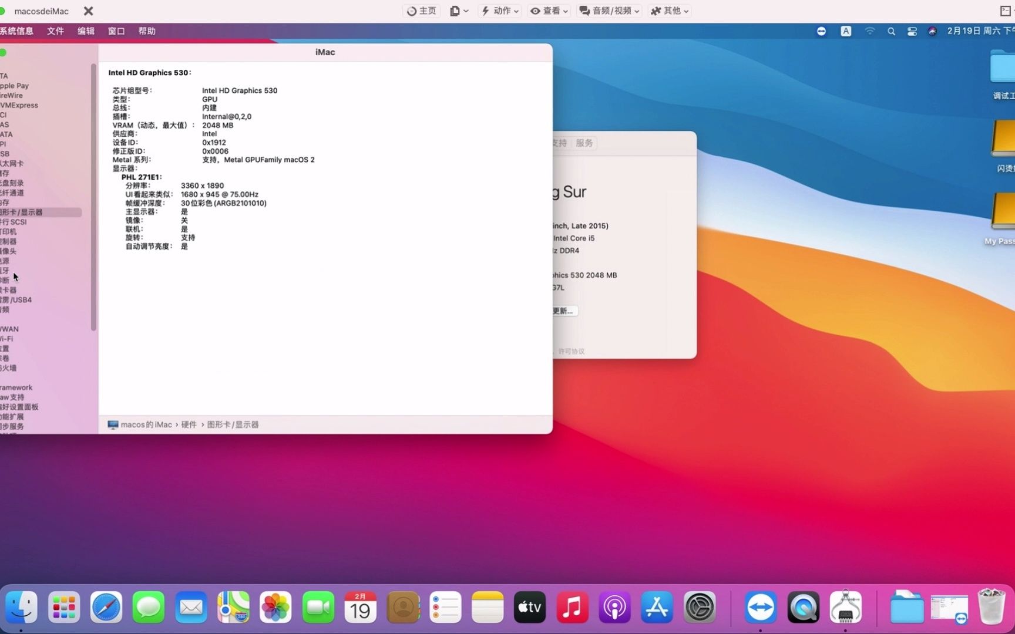
Task: Select NVMExpress in the sidebar
Action: 19,105
